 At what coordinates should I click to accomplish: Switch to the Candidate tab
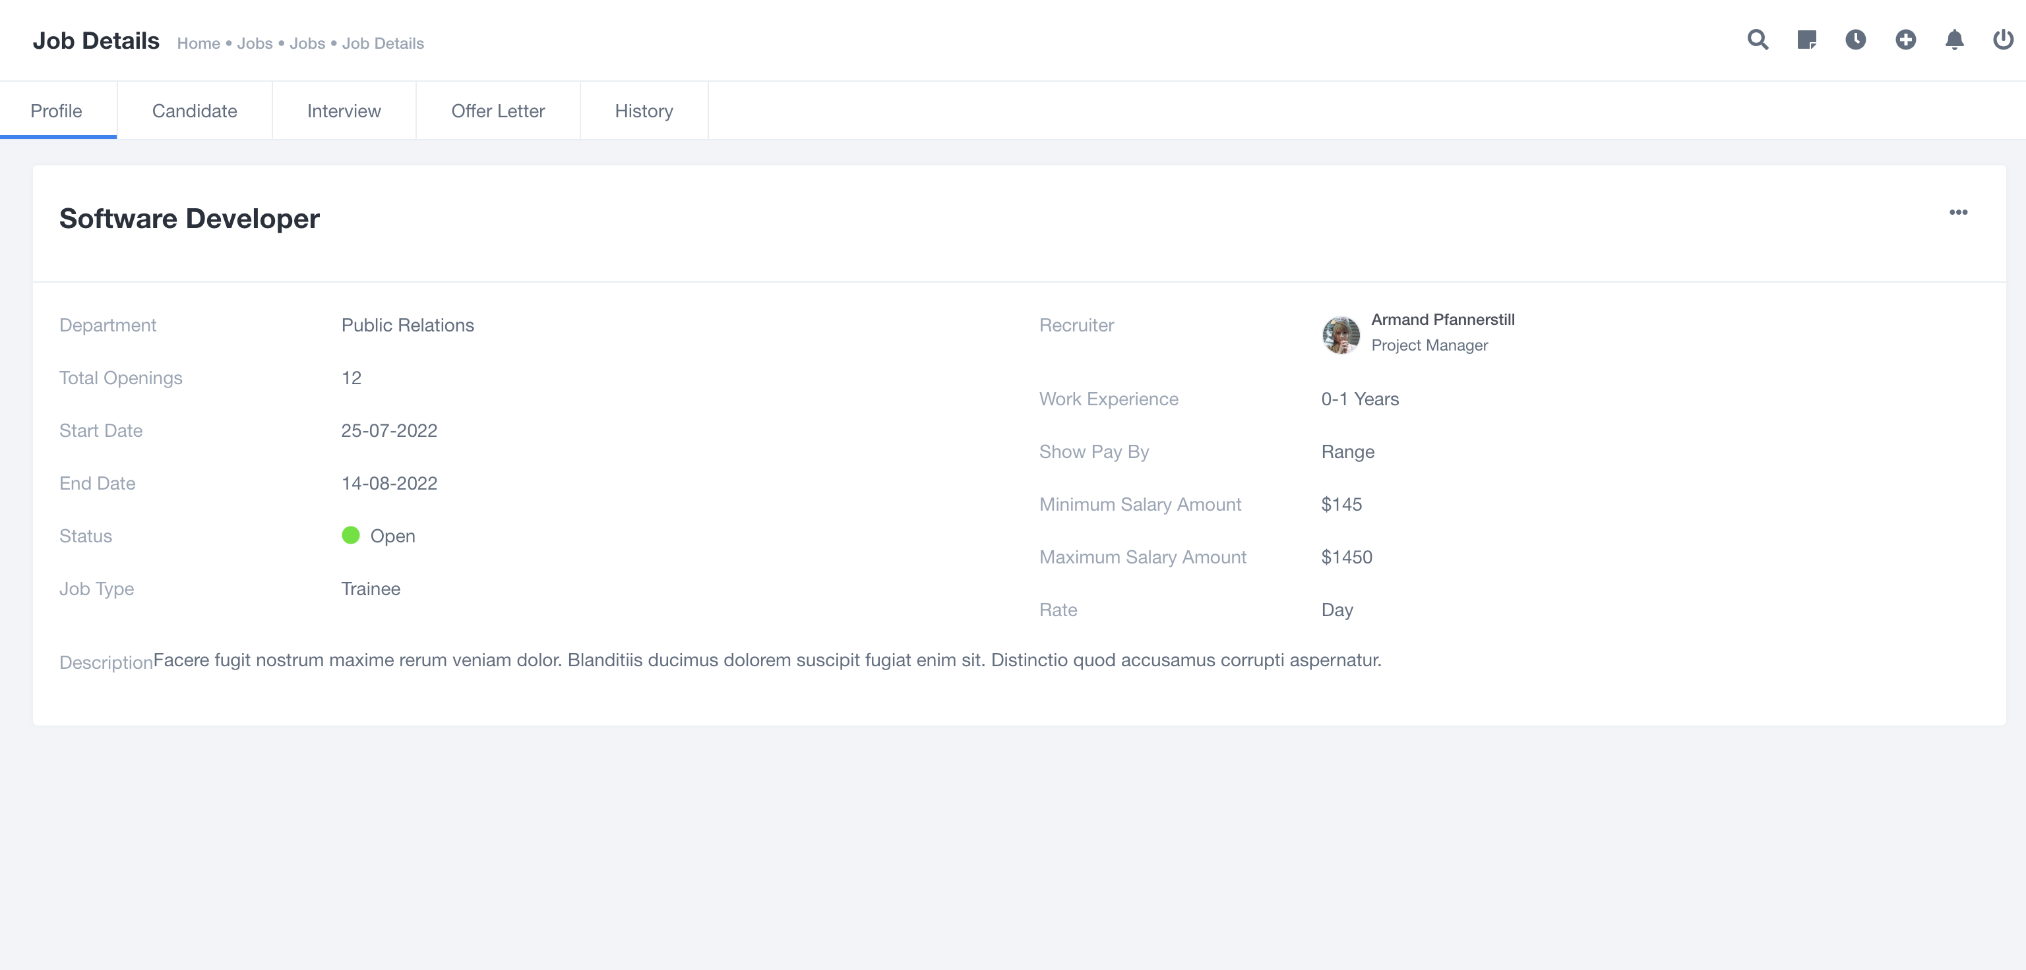195,111
